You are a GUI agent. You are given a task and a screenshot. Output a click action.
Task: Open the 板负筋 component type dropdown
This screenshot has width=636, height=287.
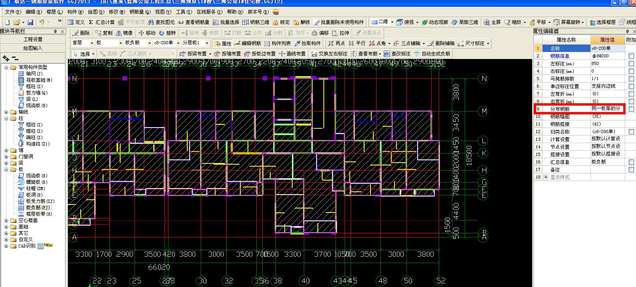149,43
